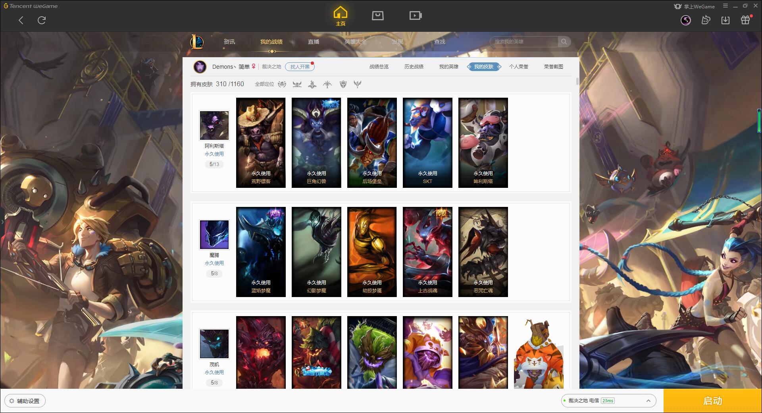Filter skins by fourth role icon (marksman)
The image size is (762, 413).
[327, 84]
